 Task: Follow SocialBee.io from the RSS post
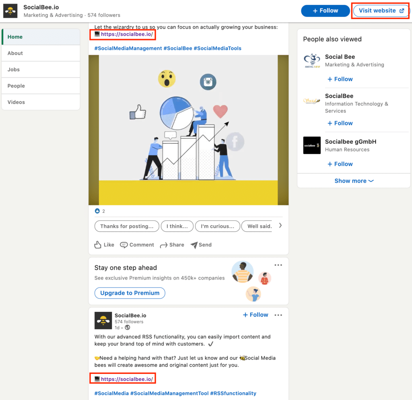click(x=255, y=315)
